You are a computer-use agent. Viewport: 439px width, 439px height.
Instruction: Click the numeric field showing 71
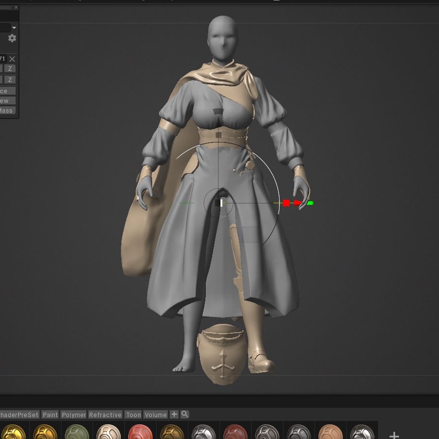point(4,59)
